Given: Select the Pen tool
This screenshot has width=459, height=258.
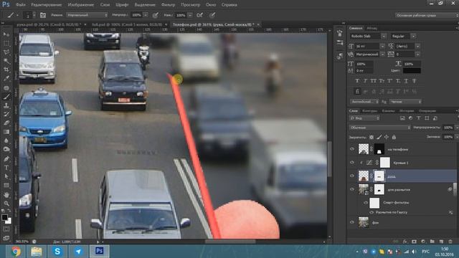Looking at the screenshot, I should point(6,159).
